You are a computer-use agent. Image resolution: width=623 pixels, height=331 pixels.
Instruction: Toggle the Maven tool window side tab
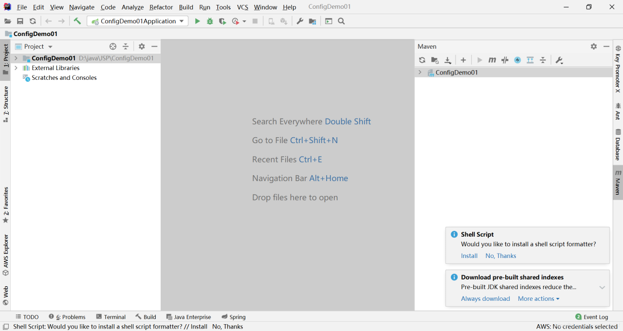click(x=618, y=183)
